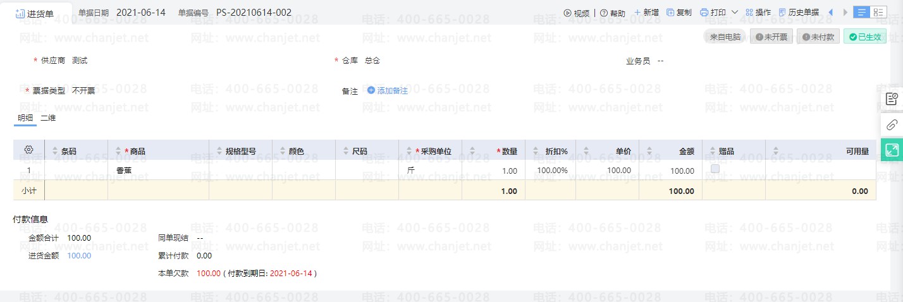Switch to the detailed grid layout

(878, 12)
